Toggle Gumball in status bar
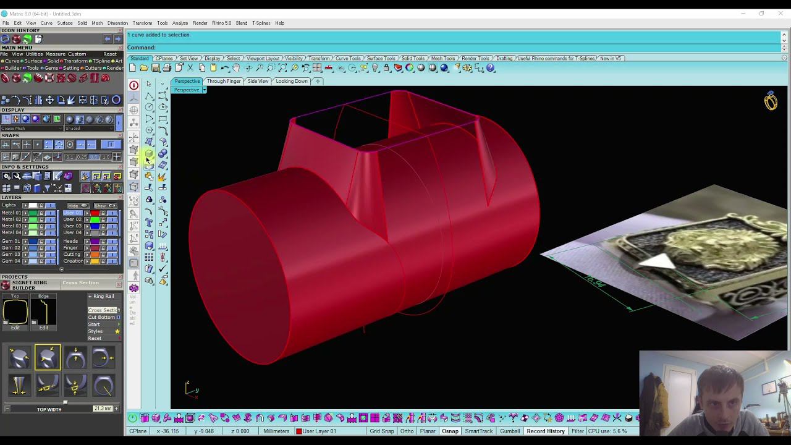791x445 pixels. (510, 431)
